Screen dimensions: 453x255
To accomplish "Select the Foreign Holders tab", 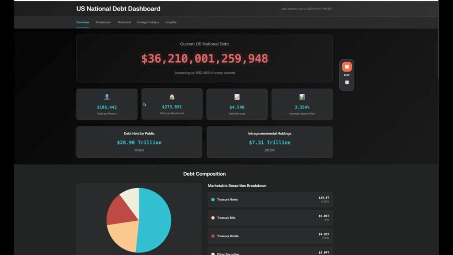I will coord(148,22).
